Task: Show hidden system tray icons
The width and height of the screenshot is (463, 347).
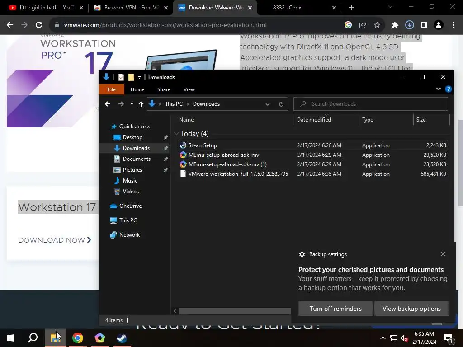Action: click(x=383, y=338)
